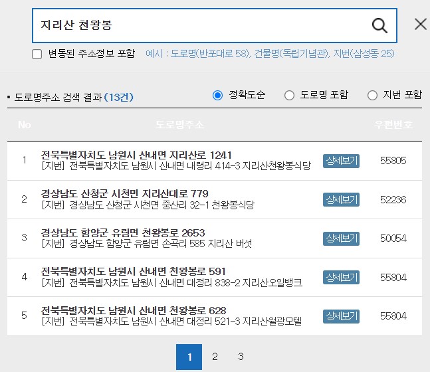Screen dimensions: 430x372
Task: Click postal code 55805
Action: 393,161
